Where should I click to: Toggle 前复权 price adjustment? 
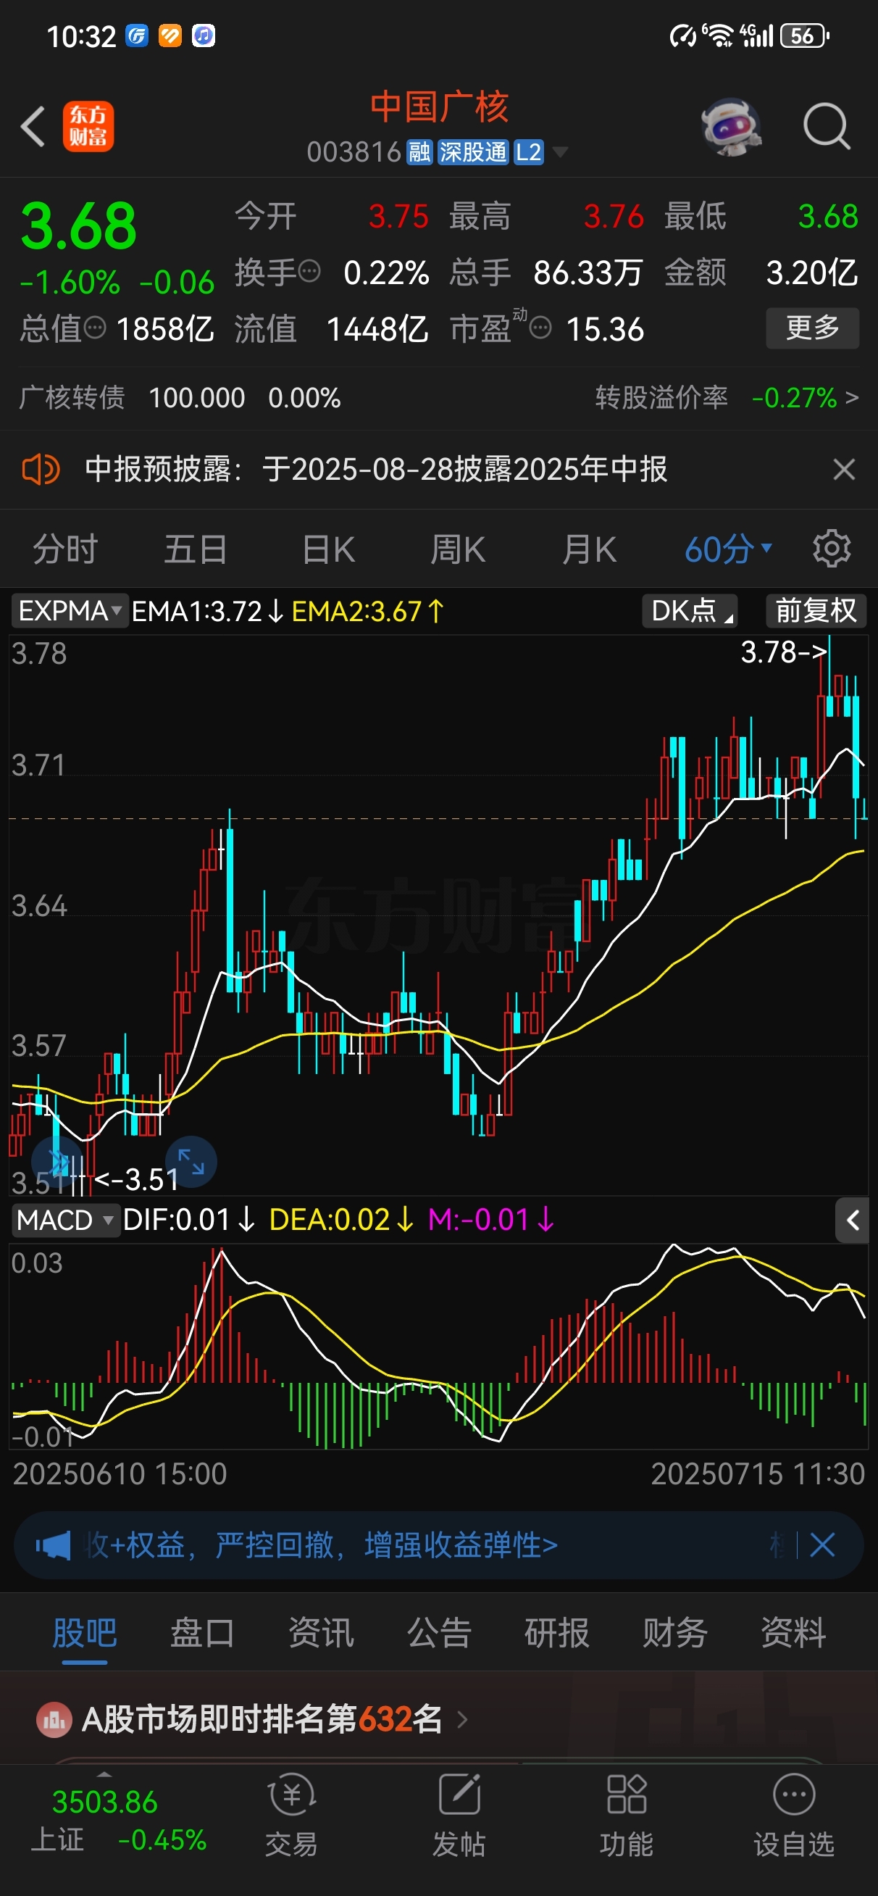pos(816,611)
